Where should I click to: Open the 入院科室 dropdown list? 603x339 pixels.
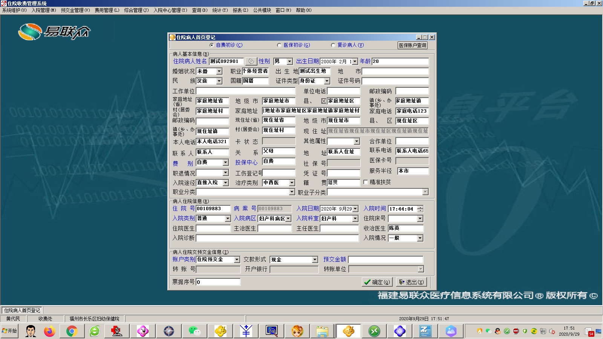tap(355, 218)
